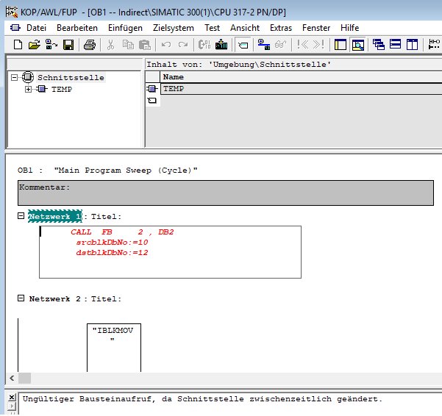Print using the printer toolbar icon
Screen dimensions: 442x416
(90, 45)
